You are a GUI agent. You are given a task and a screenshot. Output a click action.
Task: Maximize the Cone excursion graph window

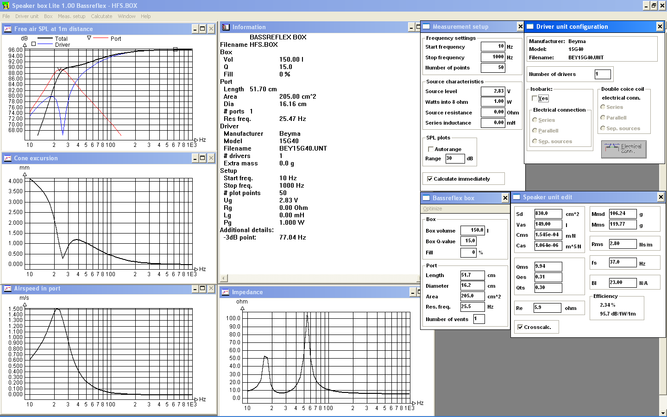(202, 158)
